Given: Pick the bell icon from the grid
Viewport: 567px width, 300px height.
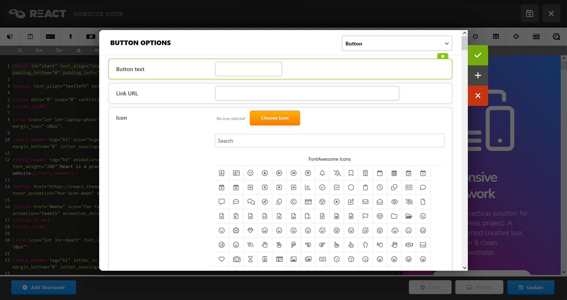Looking at the screenshot, I should click(322, 173).
